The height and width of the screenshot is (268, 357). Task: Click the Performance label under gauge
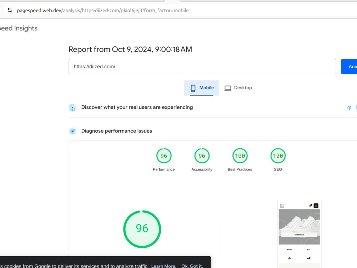click(164, 169)
